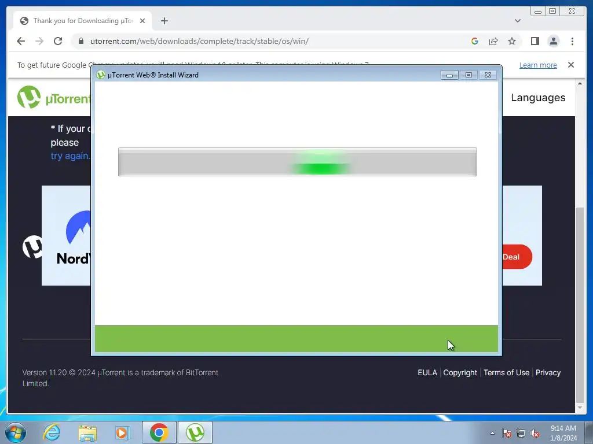593x444 pixels.
Task: Click the 'try again.' link
Action: (70, 156)
